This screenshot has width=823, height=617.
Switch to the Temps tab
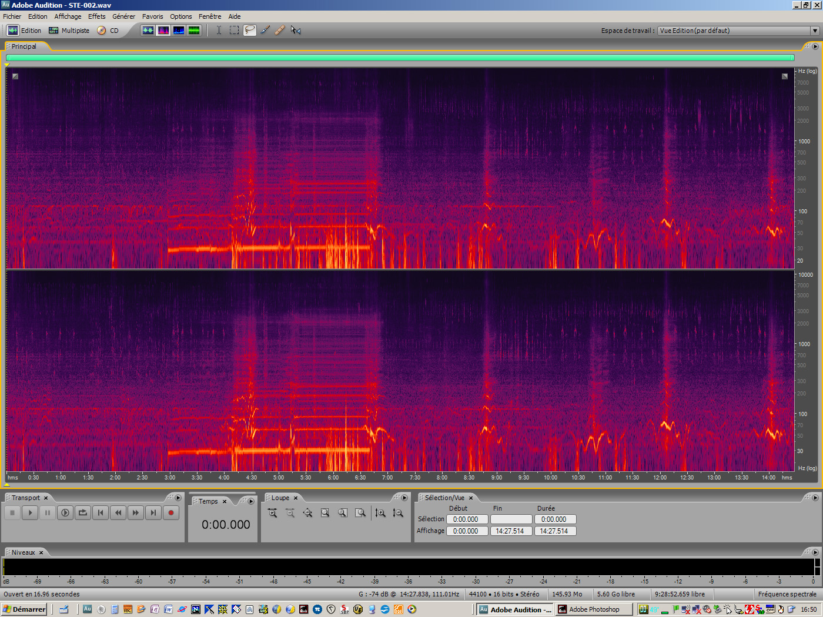[x=209, y=501]
